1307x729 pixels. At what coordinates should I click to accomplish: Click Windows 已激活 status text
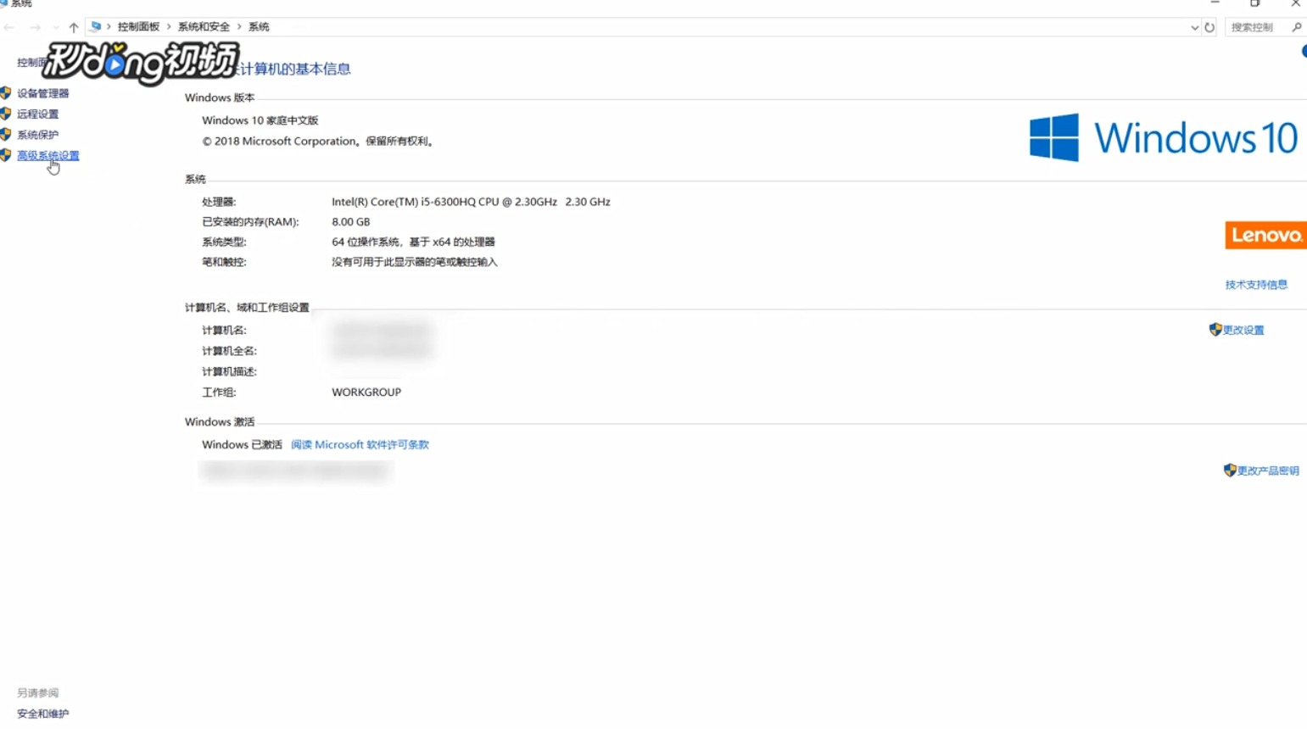pos(242,444)
